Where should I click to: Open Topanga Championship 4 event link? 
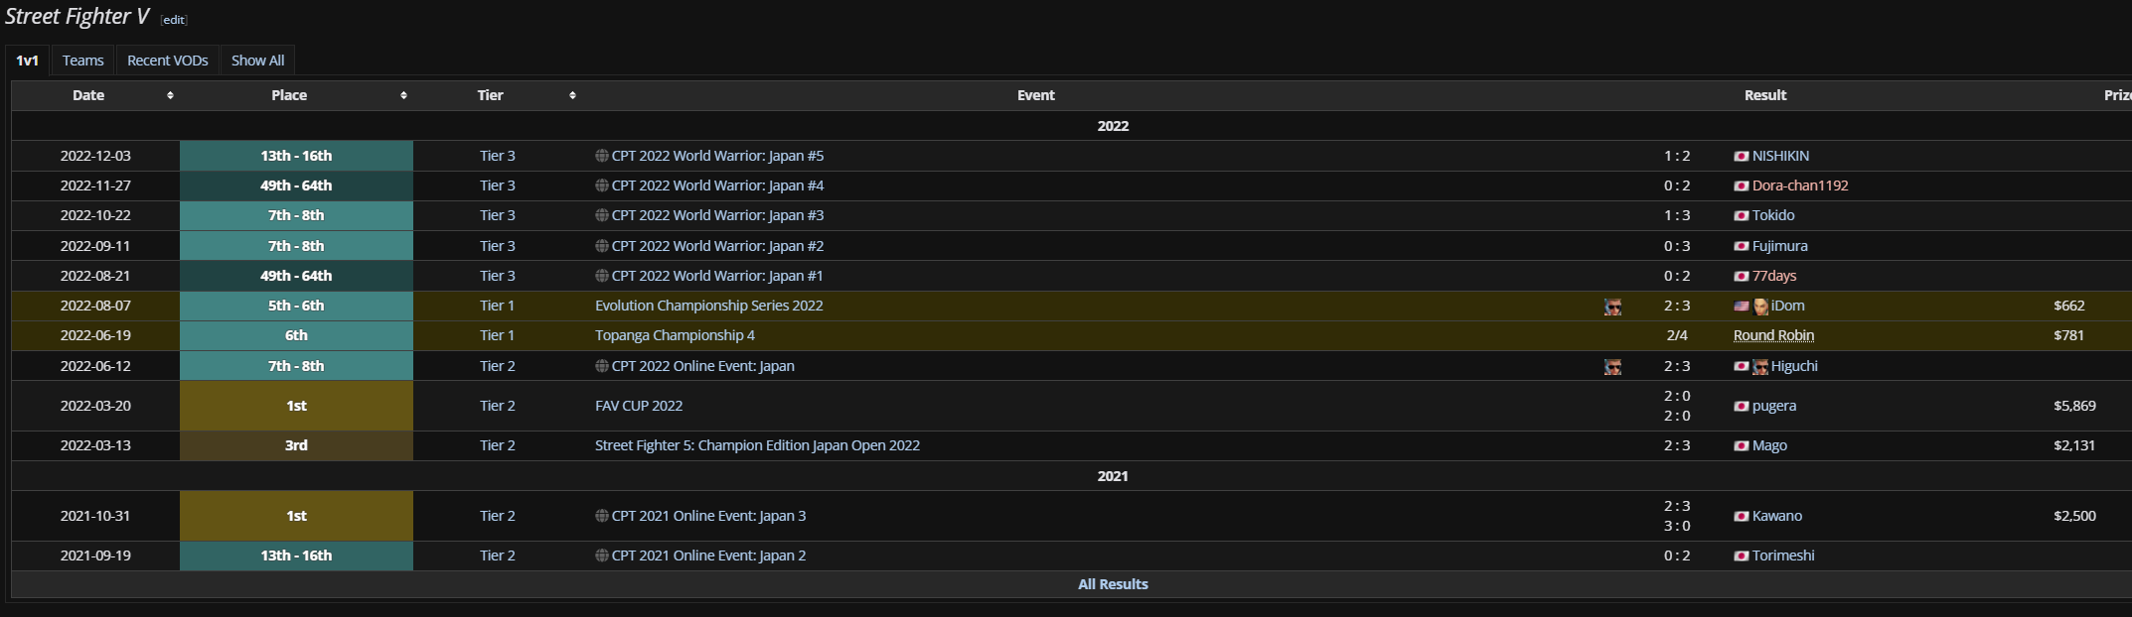tap(675, 335)
